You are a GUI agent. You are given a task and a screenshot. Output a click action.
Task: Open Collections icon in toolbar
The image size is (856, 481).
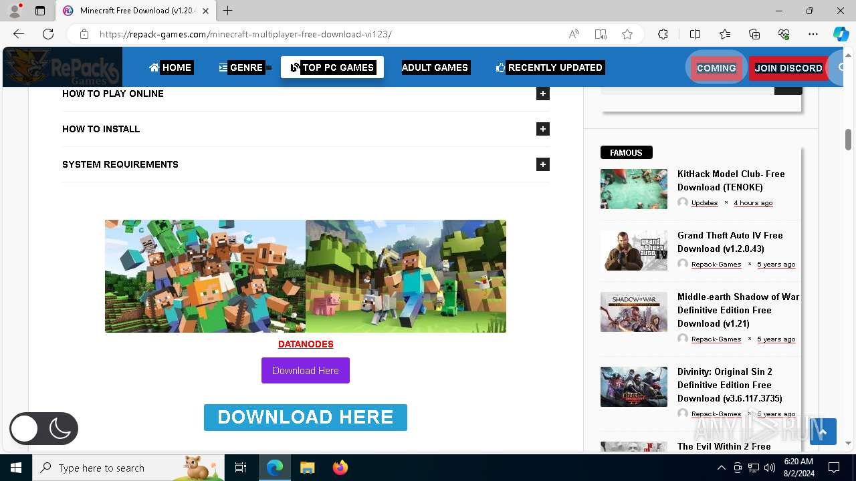pos(754,34)
